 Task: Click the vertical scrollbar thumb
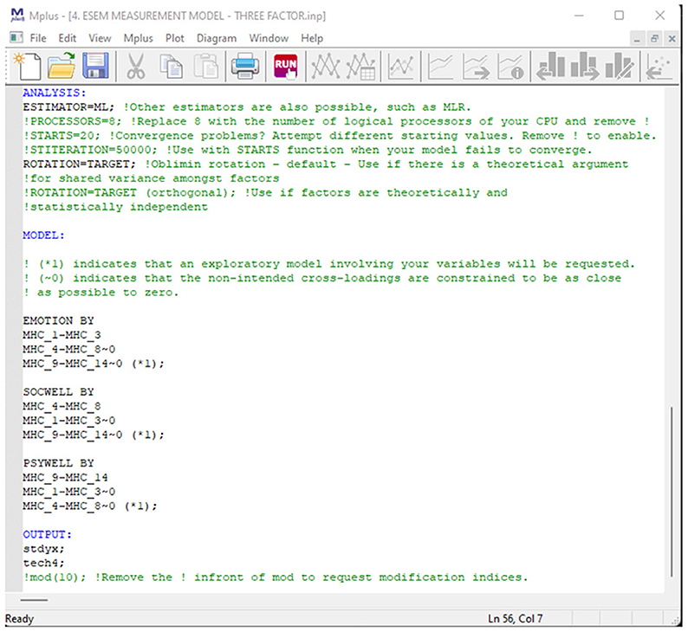672,492
